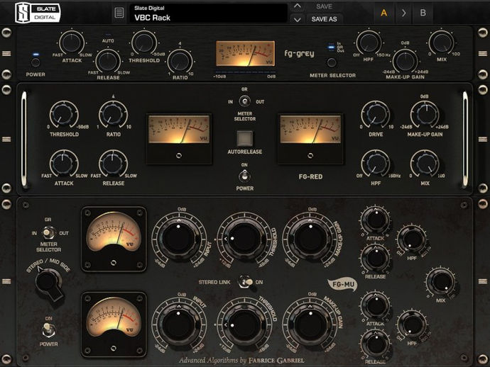Toggle the FG-MU Stereo Link switch
The height and width of the screenshot is (367, 490).
pos(245,282)
